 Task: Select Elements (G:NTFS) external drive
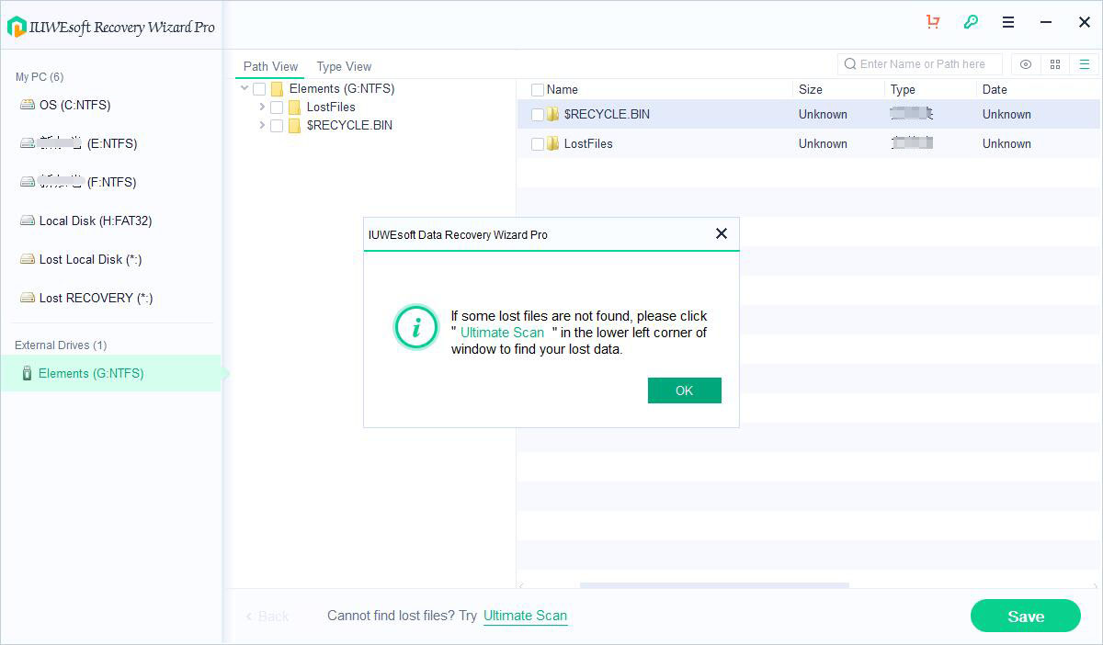[x=110, y=373]
